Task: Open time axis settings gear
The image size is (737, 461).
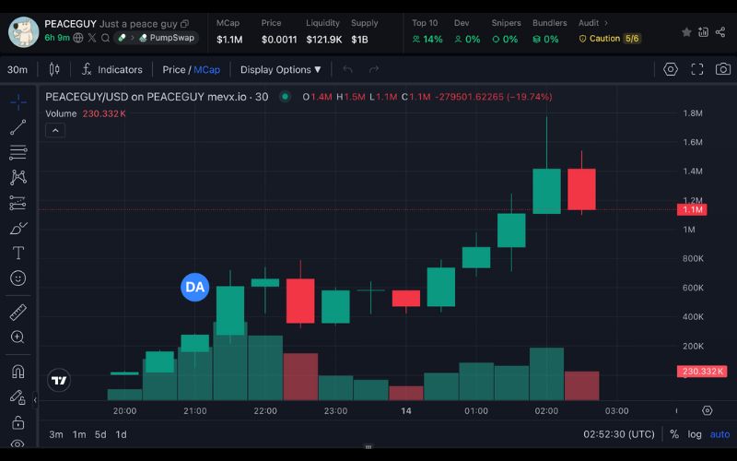Action: point(708,410)
